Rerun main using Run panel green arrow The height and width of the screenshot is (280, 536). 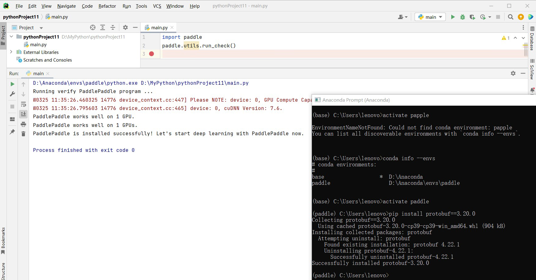click(x=12, y=84)
